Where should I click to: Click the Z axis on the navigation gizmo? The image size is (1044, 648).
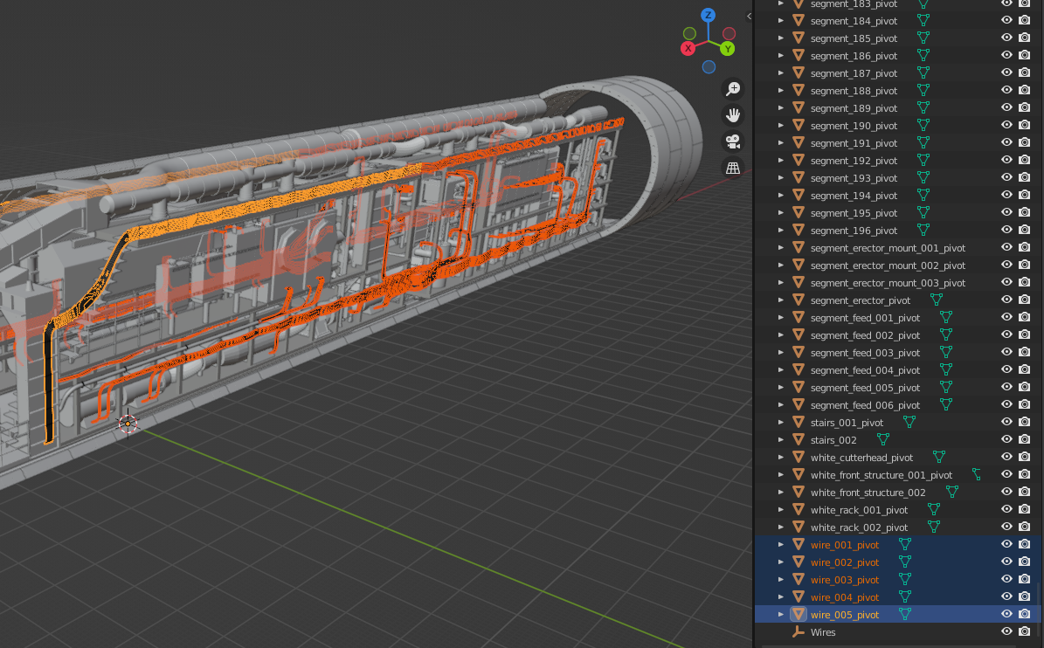(x=708, y=15)
